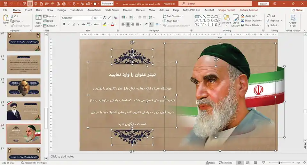Screen dimensions: 307x165
Task: Apply strikethrough to the text
Action: (x=83, y=24)
